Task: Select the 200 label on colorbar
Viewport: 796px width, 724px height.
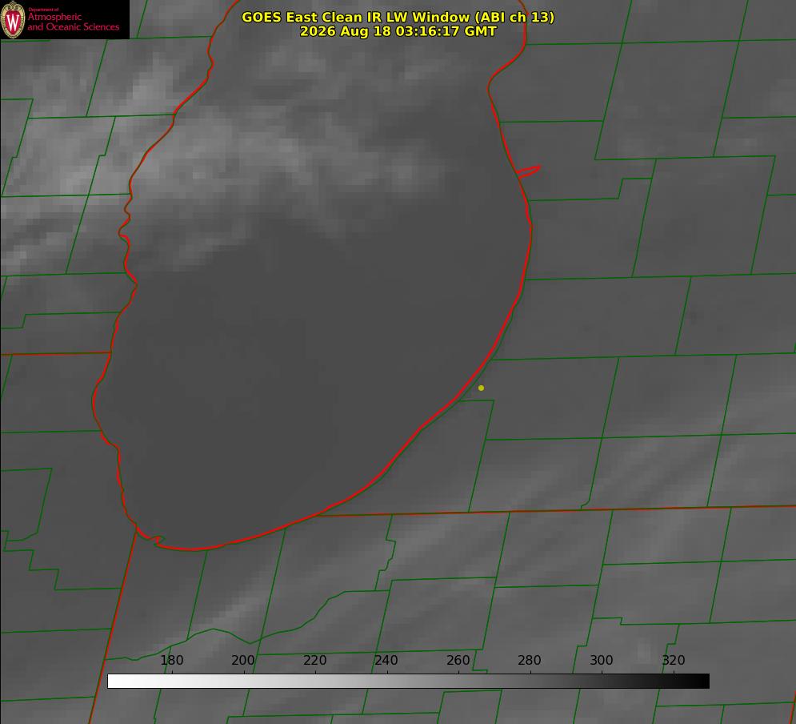Action: pyautogui.click(x=243, y=660)
